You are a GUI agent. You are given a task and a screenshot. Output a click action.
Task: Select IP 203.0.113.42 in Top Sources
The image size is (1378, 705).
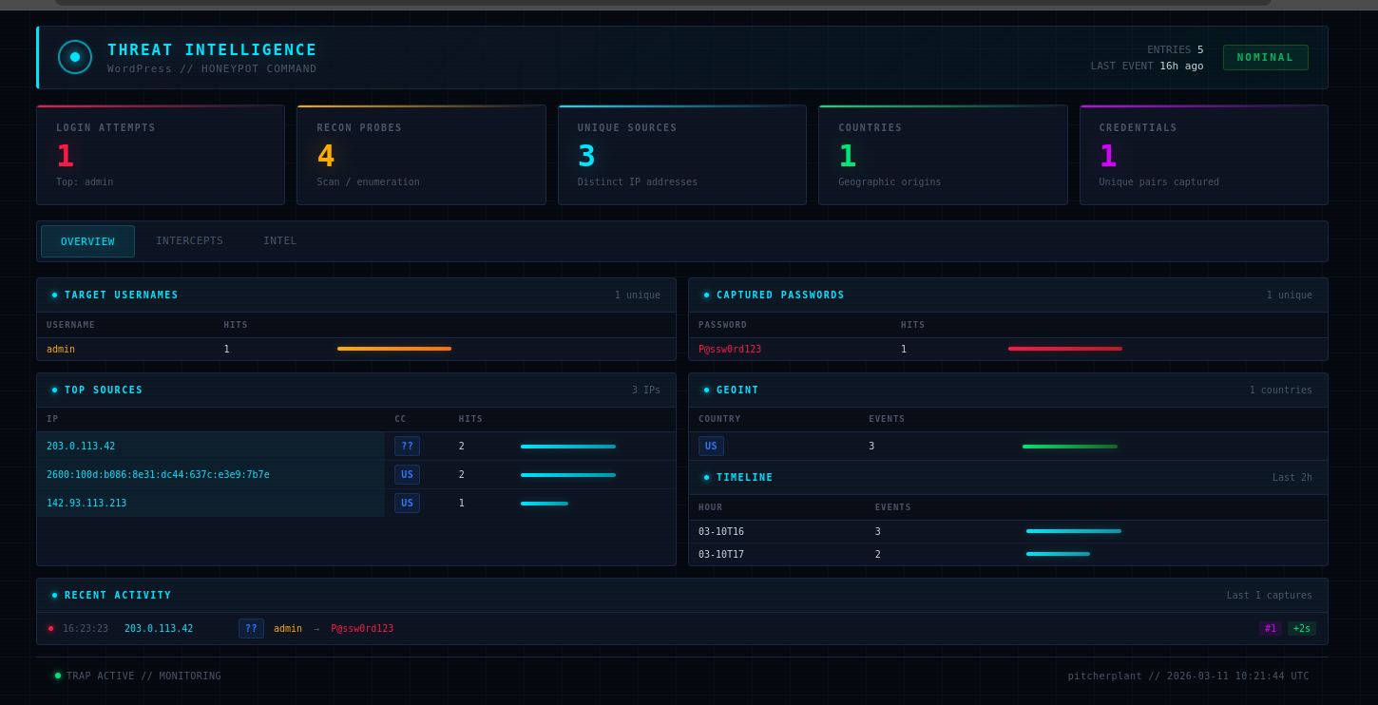(81, 447)
